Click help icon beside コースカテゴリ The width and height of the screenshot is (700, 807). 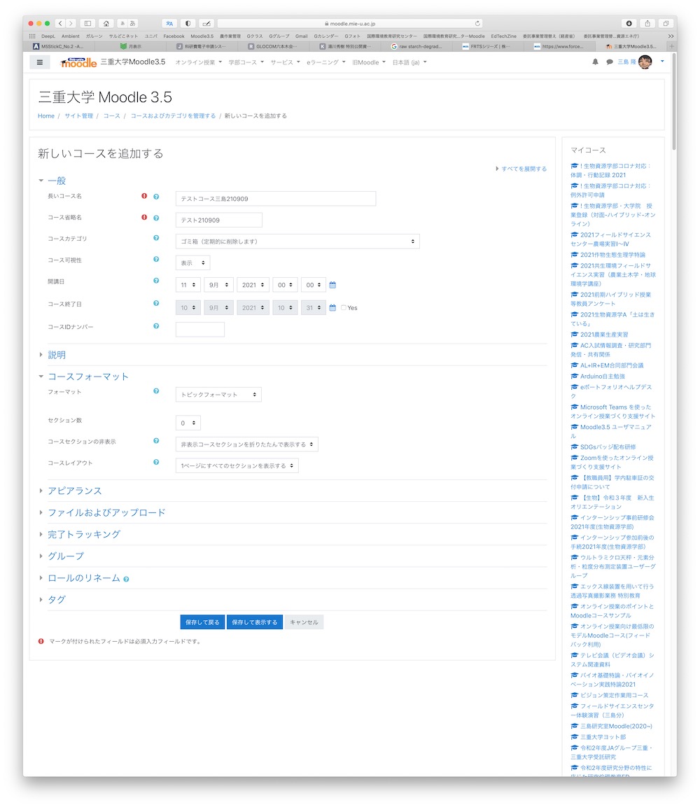coord(156,239)
